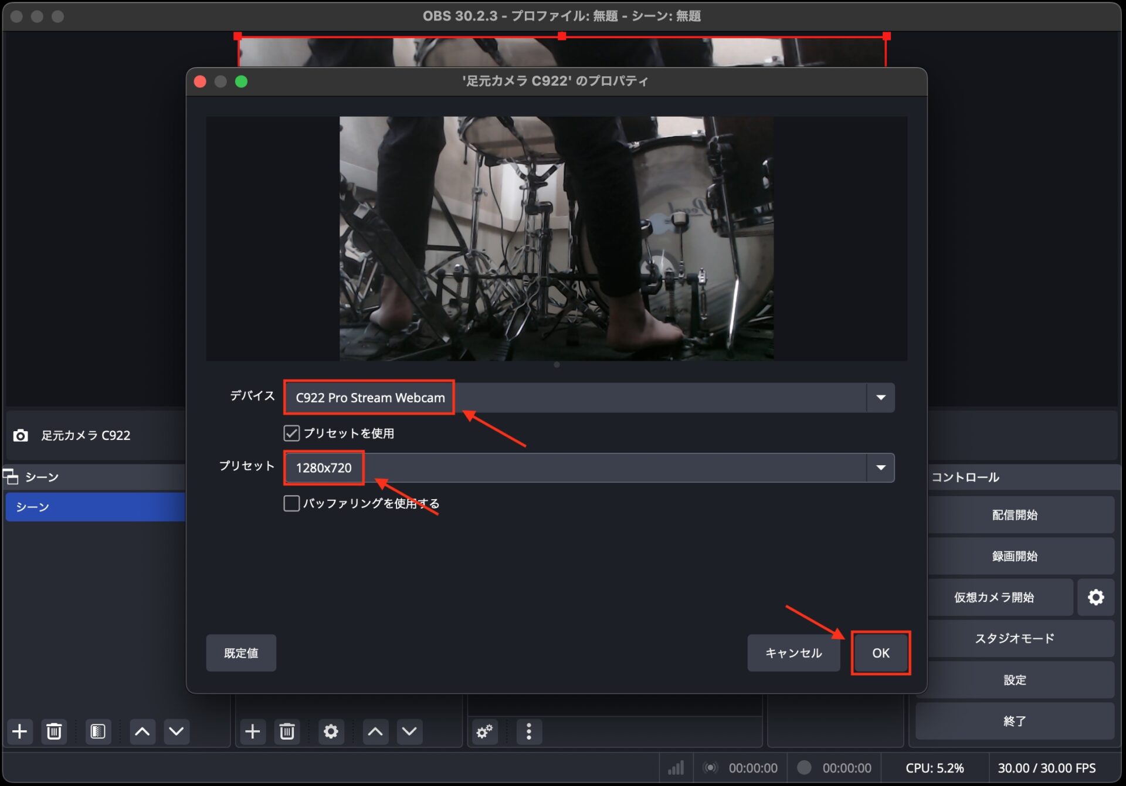Click camera icon beside 足元カメラ C922
This screenshot has height=786, width=1126.
tap(21, 435)
